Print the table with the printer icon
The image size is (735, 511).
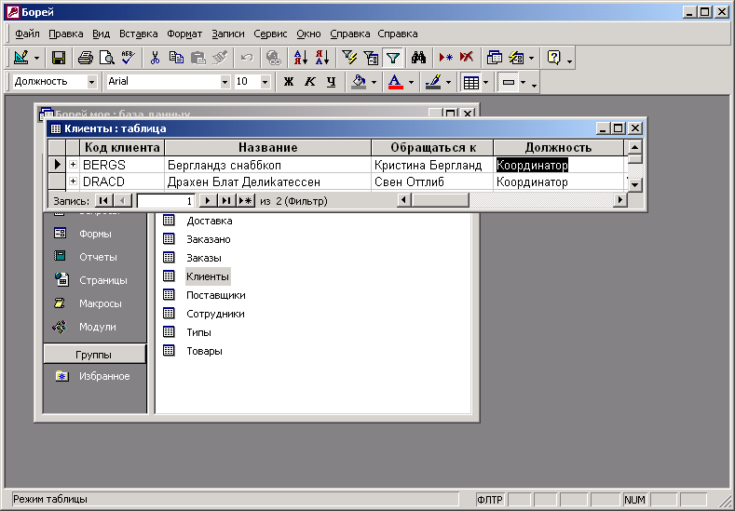pos(86,58)
